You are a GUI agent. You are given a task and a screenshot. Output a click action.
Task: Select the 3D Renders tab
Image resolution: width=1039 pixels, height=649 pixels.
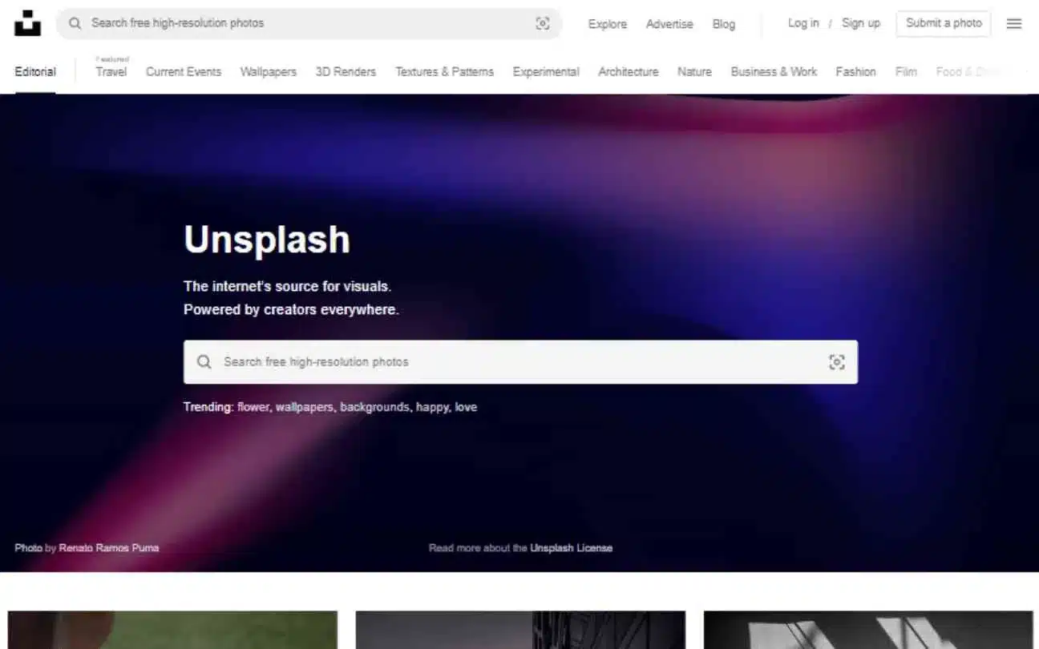click(346, 71)
